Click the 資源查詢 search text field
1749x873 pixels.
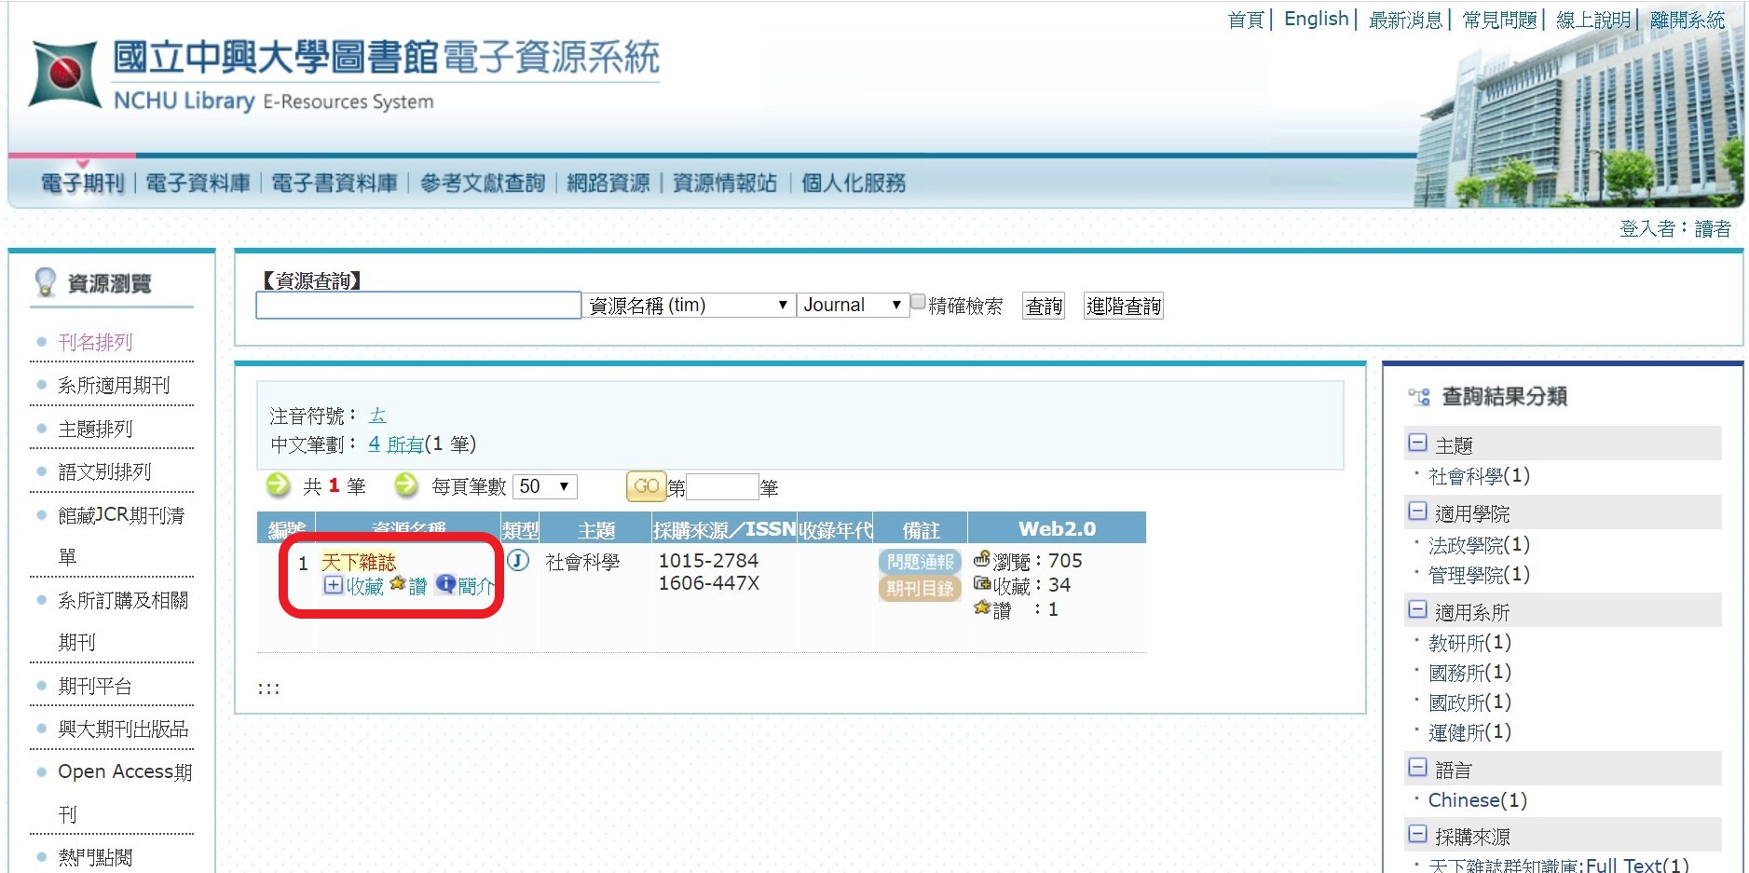click(x=418, y=306)
